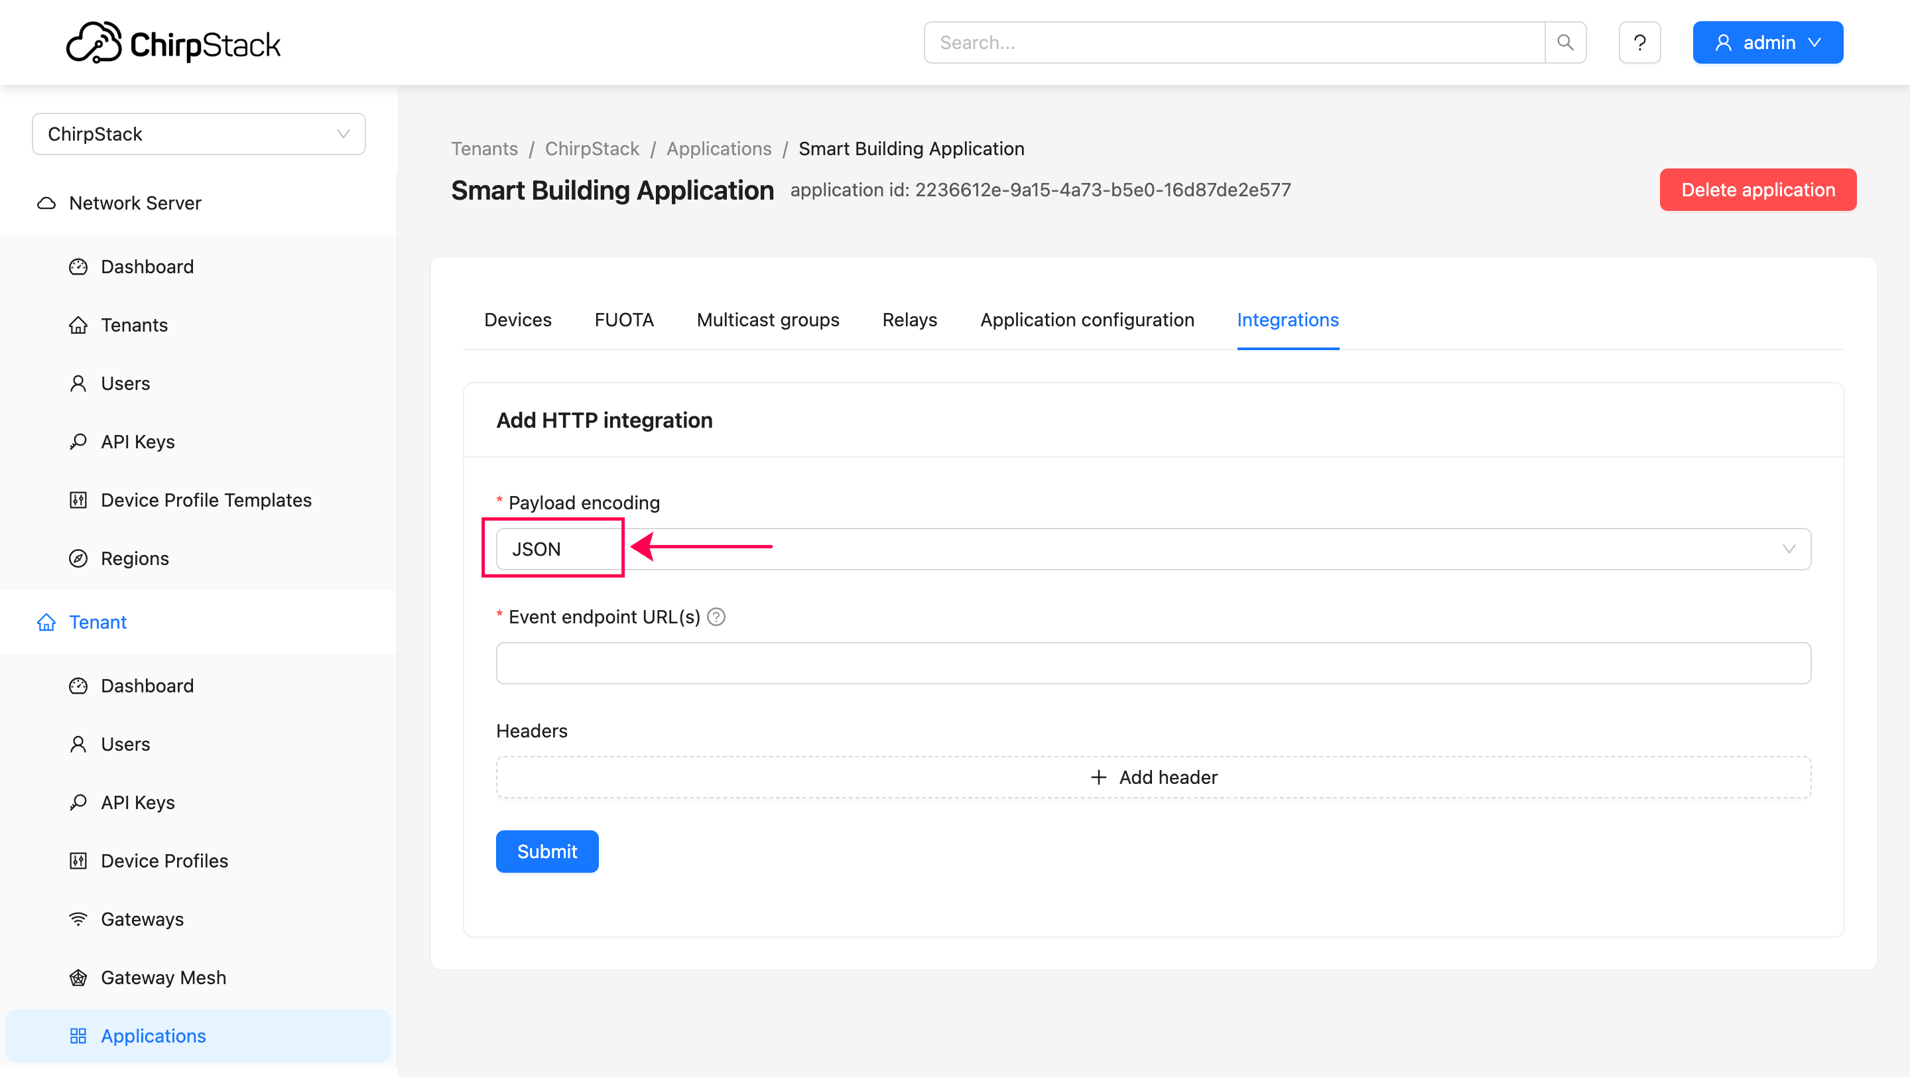The image size is (1910, 1077).
Task: Click the ChirpStack logo
Action: (174, 43)
